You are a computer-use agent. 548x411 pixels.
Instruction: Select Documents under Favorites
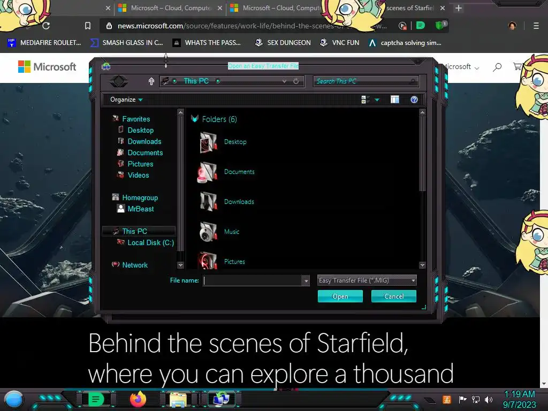click(145, 153)
